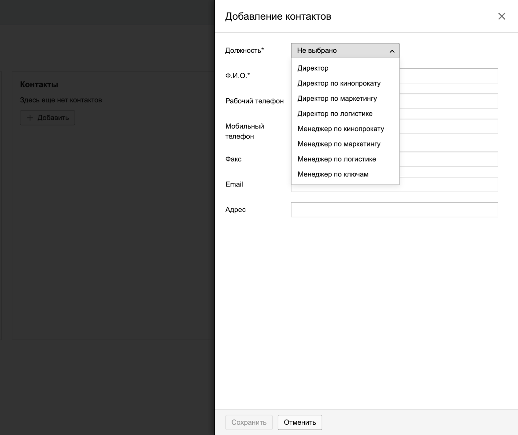The image size is (518, 435).
Task: Close the add contacts panel with X
Action: point(501,16)
